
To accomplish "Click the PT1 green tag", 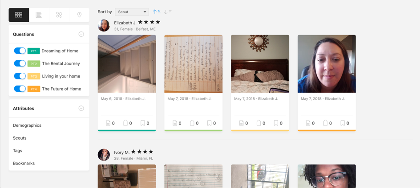I will click(x=33, y=51).
